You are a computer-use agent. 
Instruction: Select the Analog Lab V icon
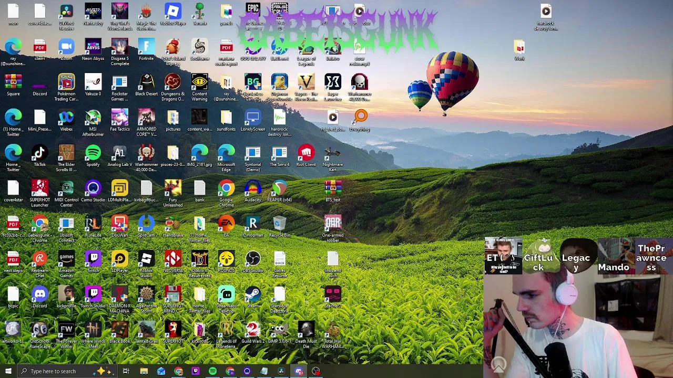pos(119,156)
